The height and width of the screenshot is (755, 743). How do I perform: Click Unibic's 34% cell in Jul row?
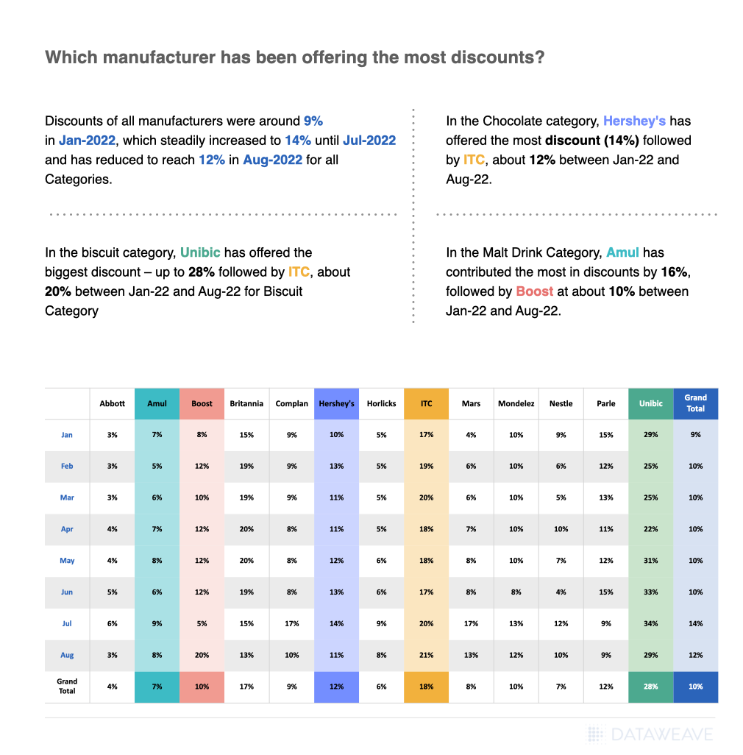[650, 623]
